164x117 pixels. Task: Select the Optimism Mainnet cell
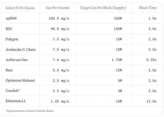[20, 80]
